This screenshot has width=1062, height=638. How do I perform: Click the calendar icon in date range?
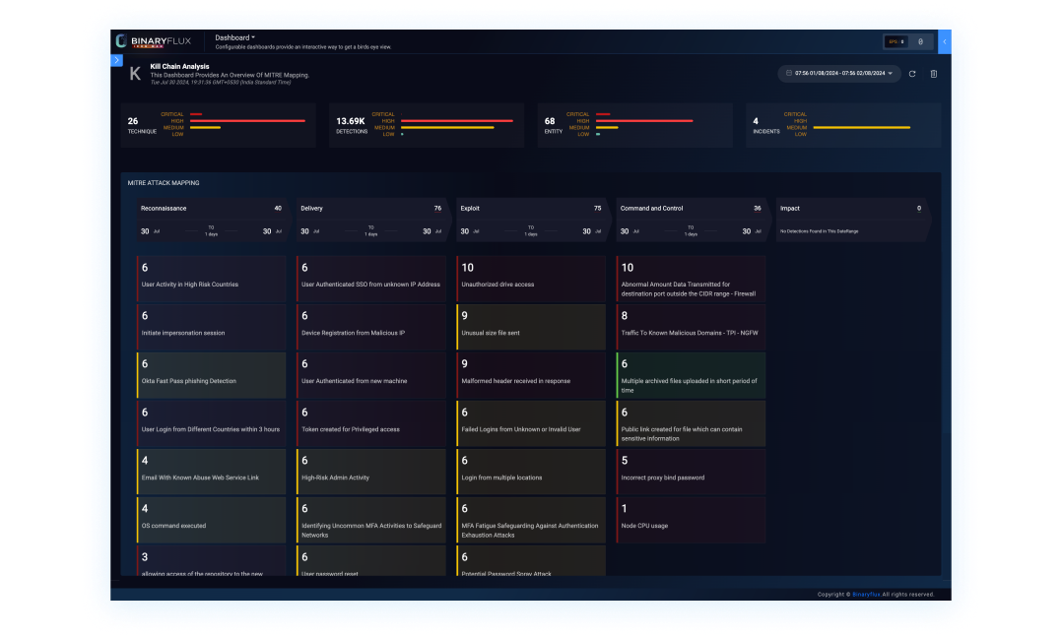(x=788, y=74)
